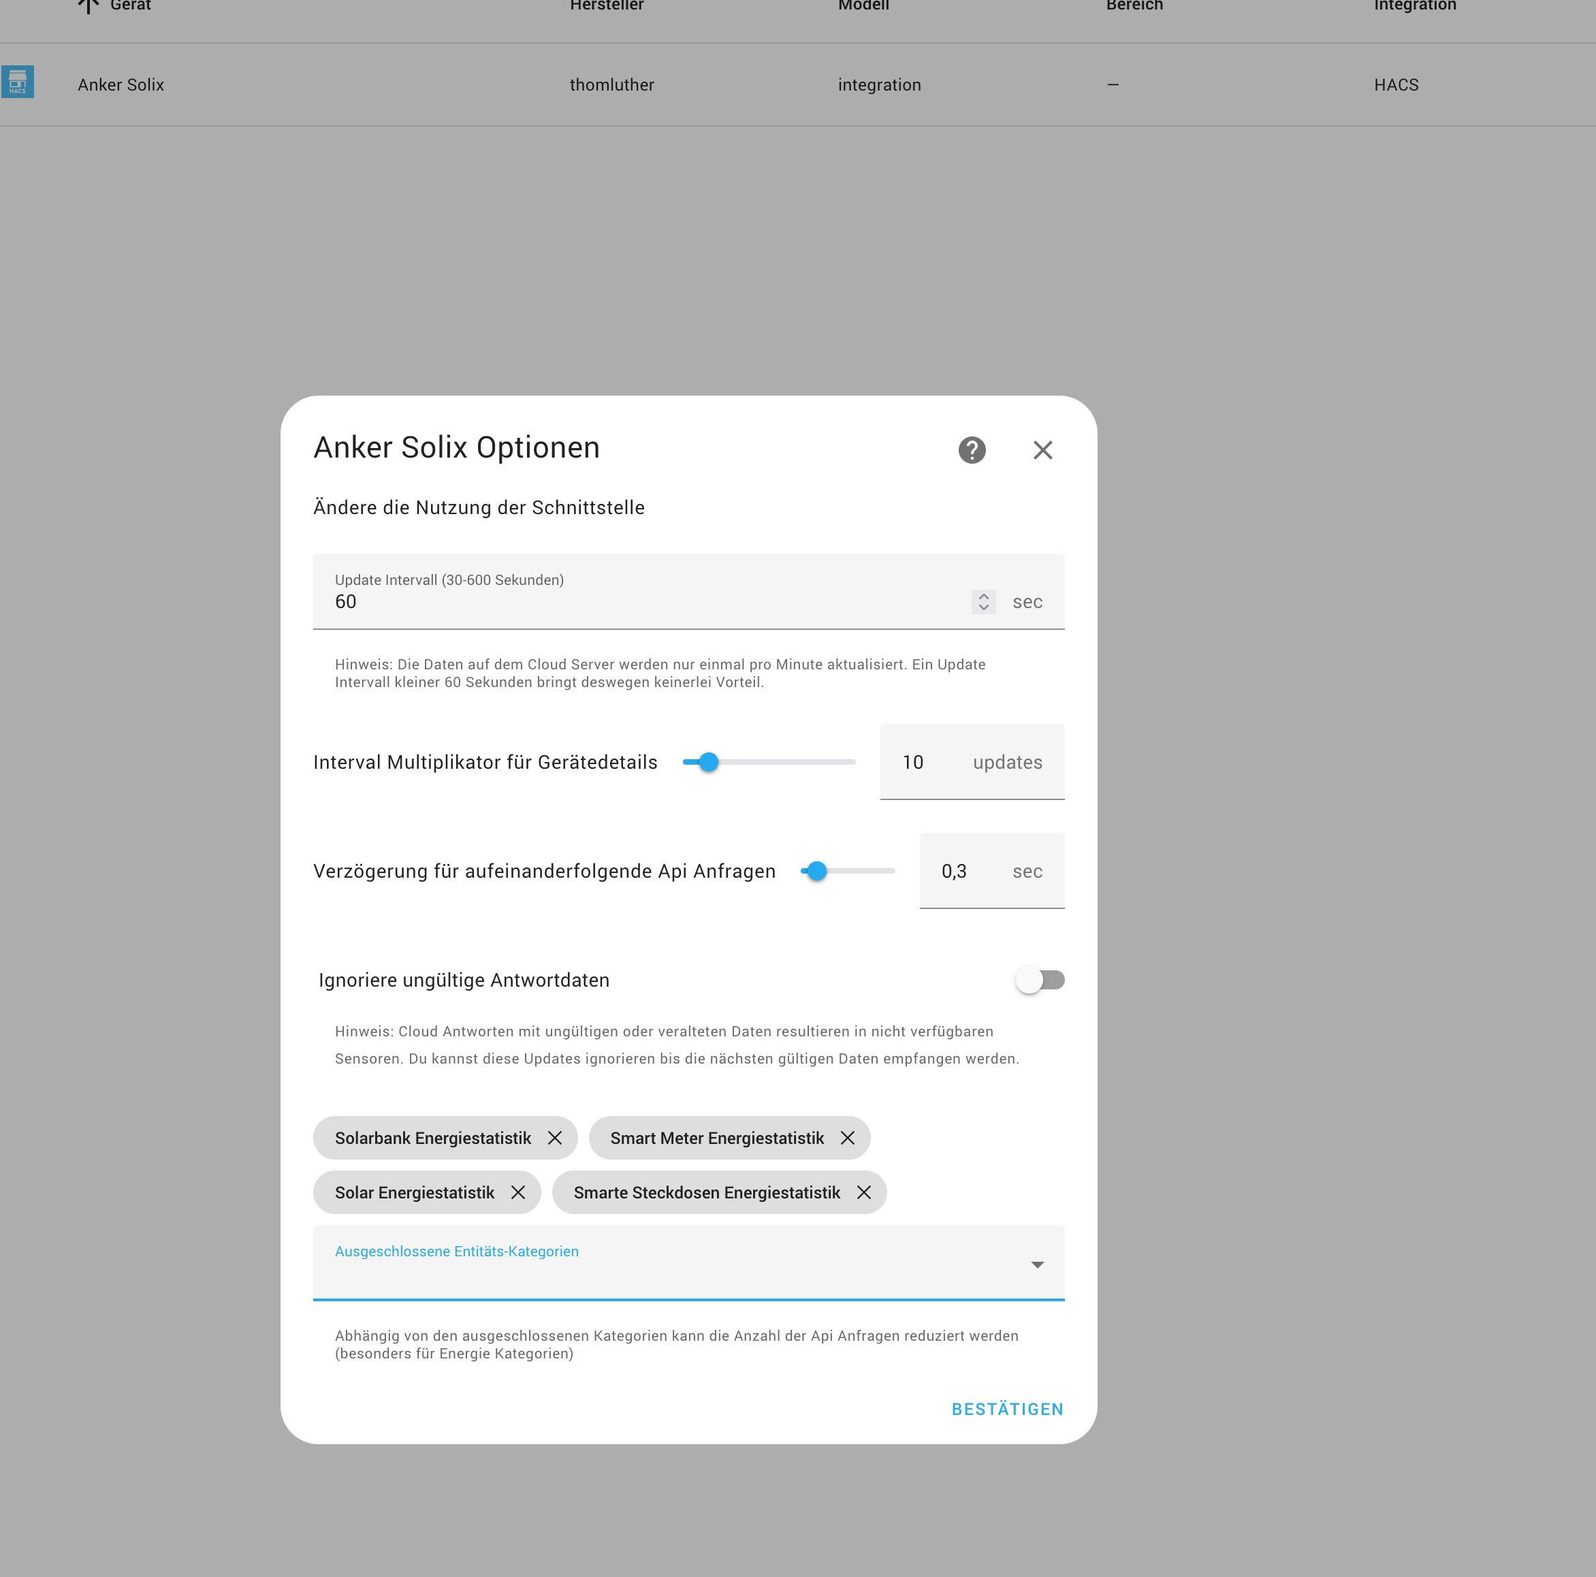
Task: Open the help icon in the dialog header
Action: pos(972,450)
